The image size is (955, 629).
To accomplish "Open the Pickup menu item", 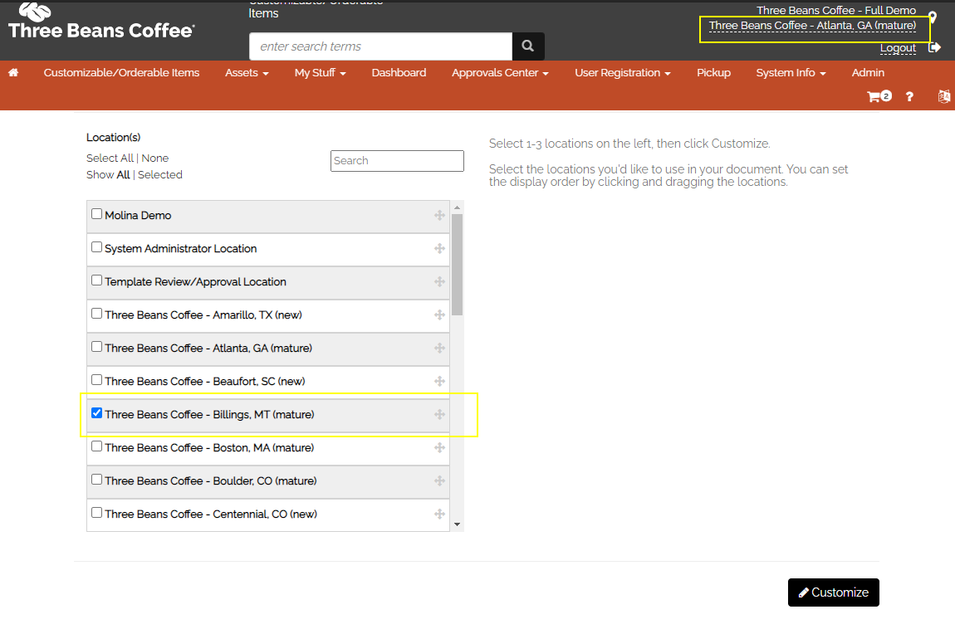I will pyautogui.click(x=714, y=73).
